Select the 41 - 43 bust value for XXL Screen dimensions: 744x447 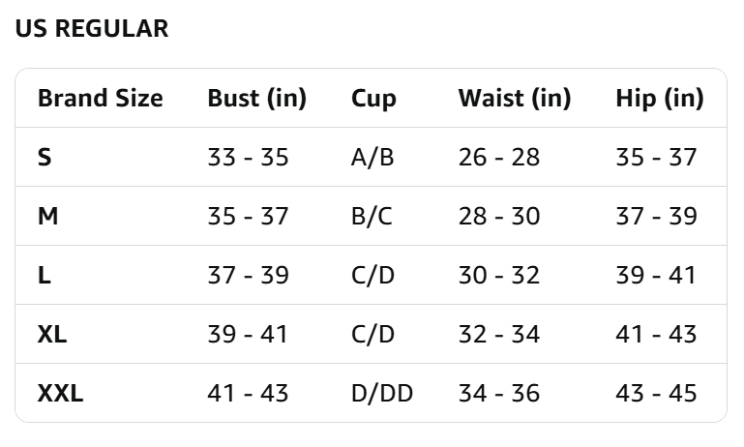click(248, 393)
